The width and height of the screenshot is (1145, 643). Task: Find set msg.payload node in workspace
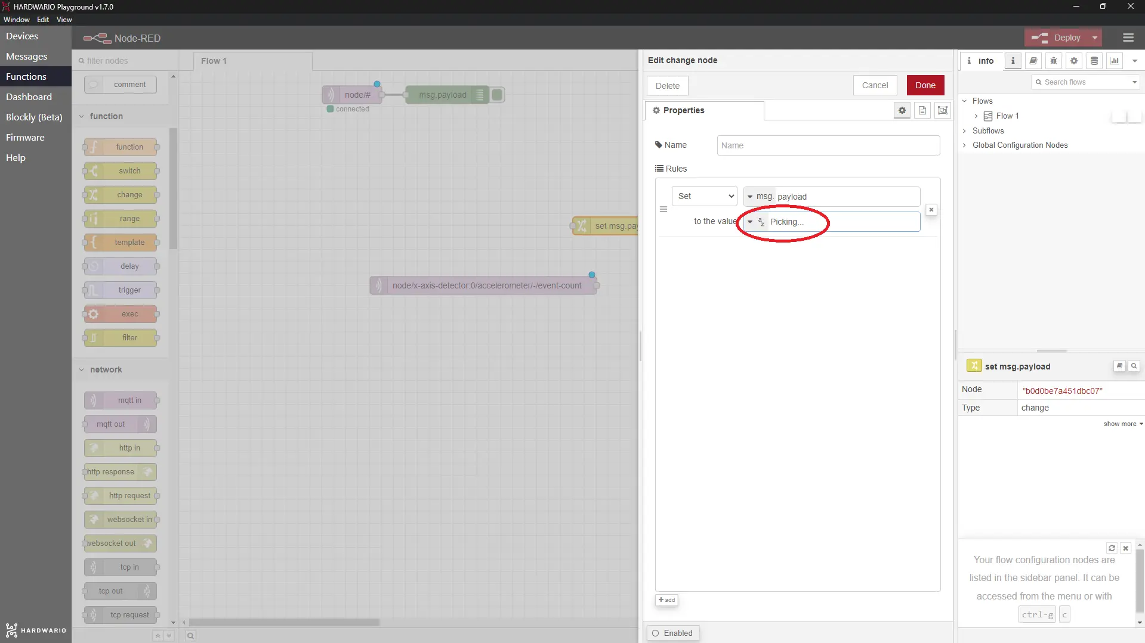[1134, 366]
